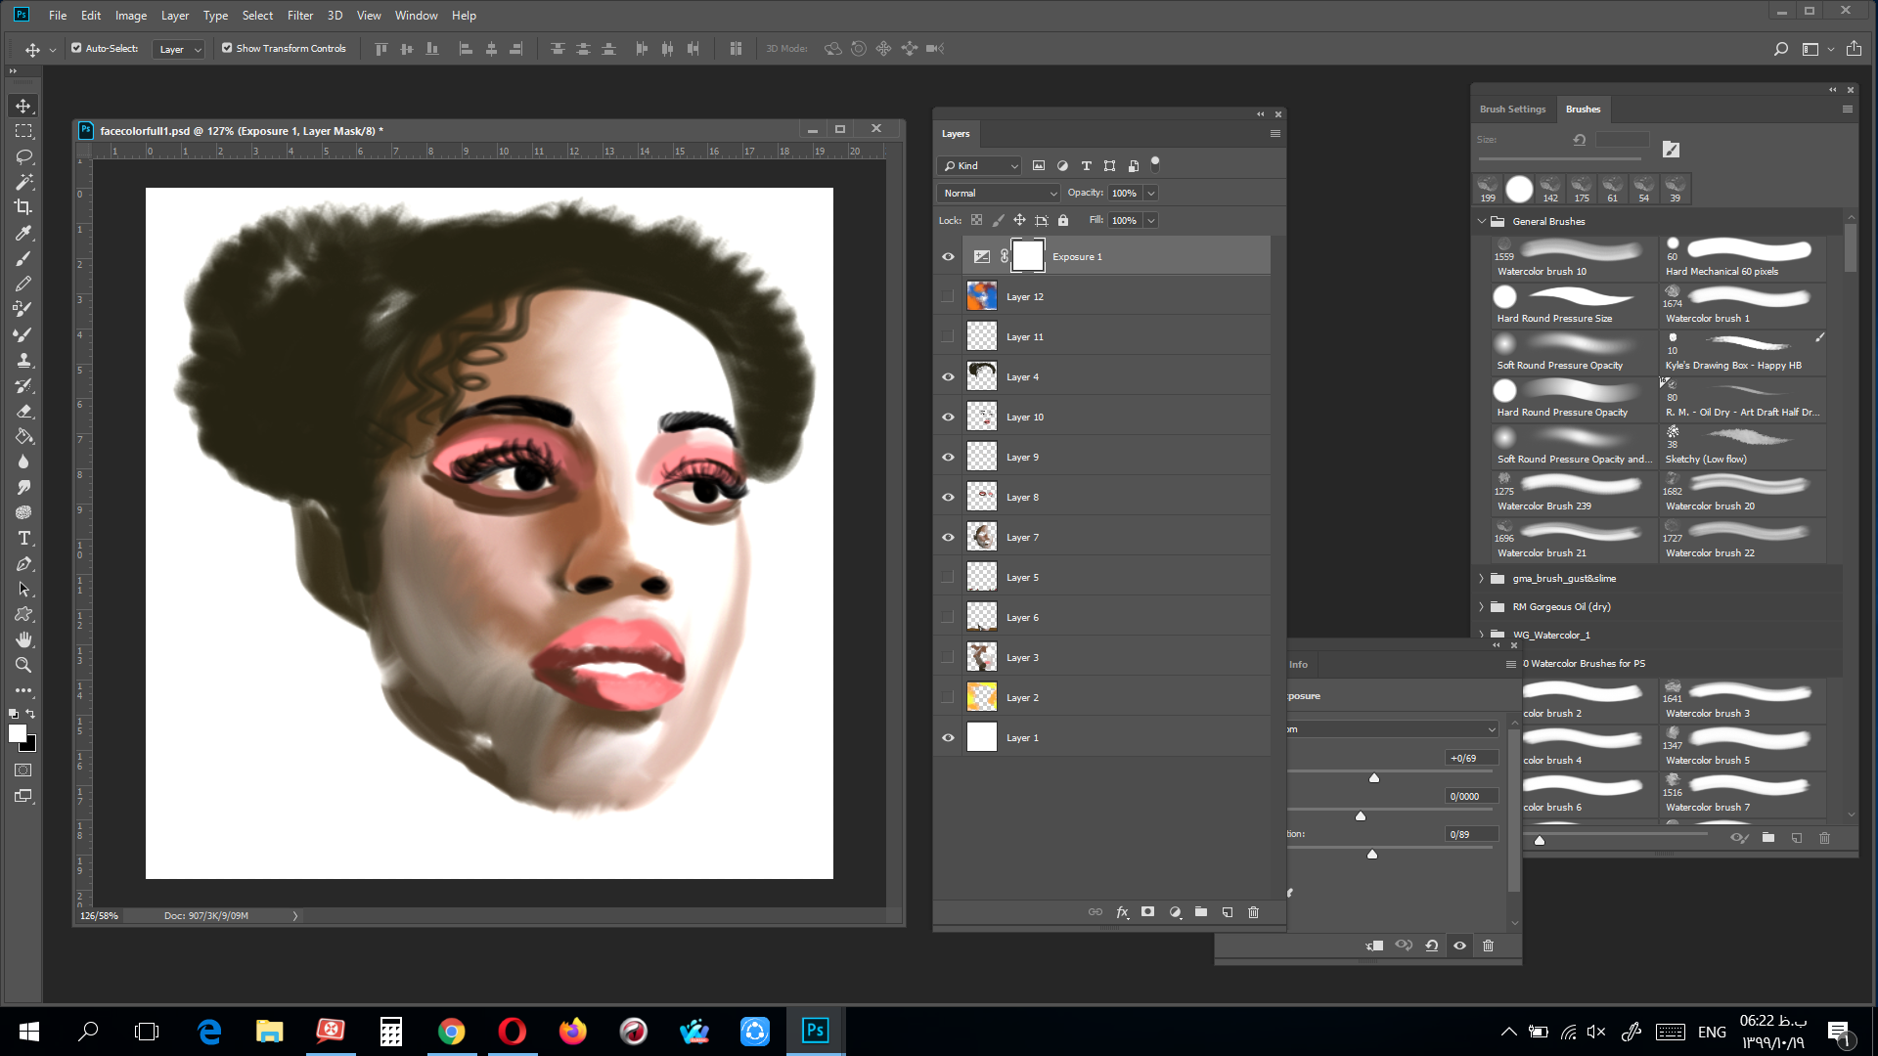Viewport: 1878px width, 1056px height.
Task: Select the Horizontal Type tool
Action: click(23, 538)
